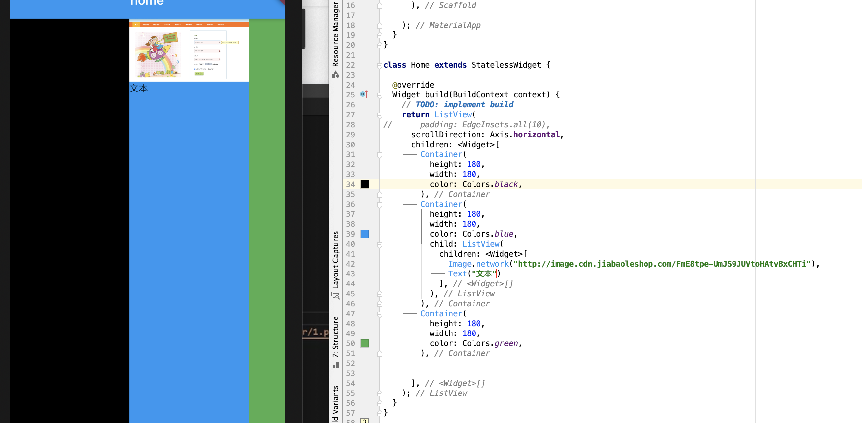The width and height of the screenshot is (862, 423).
Task: Click the override gutter icon on line 25
Action: pos(364,94)
